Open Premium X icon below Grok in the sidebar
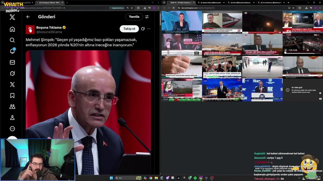The image size is (323, 181). 12,84
